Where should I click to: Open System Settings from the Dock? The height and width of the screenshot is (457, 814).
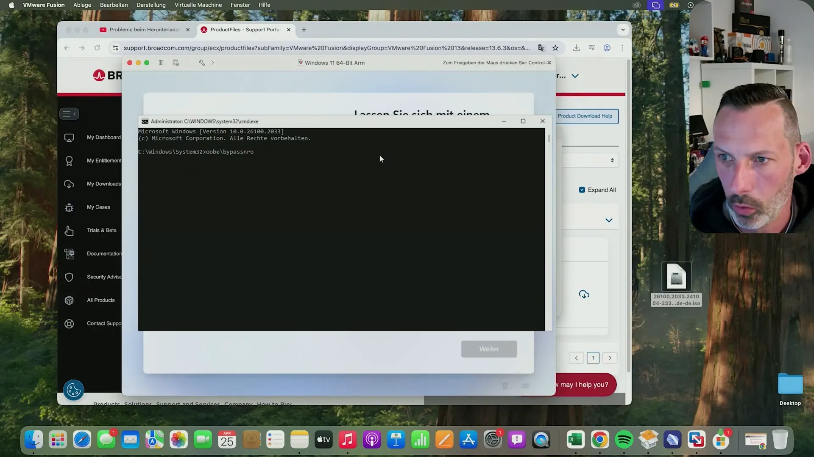point(493,440)
